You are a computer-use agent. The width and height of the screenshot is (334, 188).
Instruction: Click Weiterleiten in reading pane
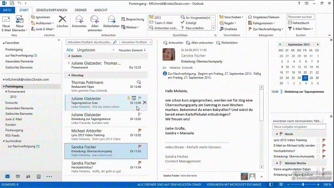227,43
